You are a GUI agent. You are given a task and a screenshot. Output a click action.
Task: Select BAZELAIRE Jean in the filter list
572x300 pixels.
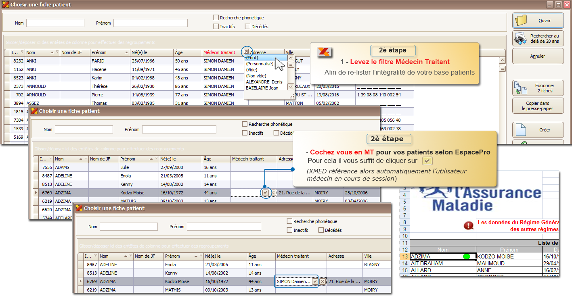point(262,88)
